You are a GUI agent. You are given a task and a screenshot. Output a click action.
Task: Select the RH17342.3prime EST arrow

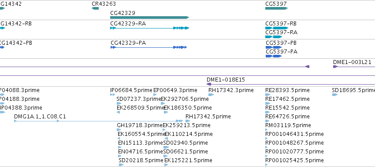point(211,95)
